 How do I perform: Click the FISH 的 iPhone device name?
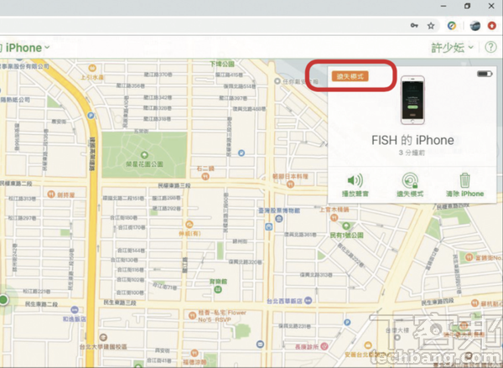(x=412, y=140)
